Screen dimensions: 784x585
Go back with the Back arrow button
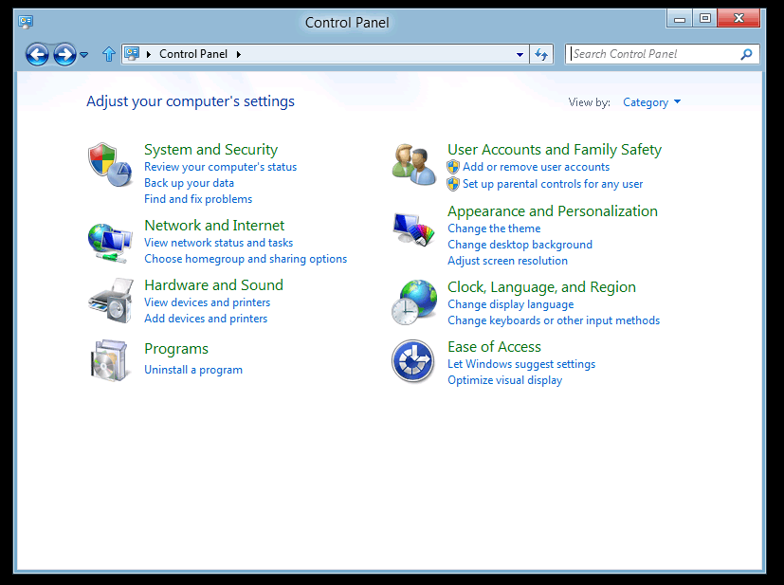[38, 54]
